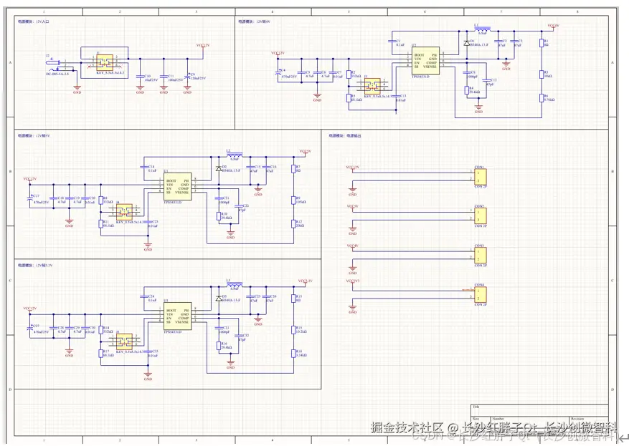This screenshot has width=629, height=446.
Task: Select the B340A-13-F diode D1
Action: [467, 43]
